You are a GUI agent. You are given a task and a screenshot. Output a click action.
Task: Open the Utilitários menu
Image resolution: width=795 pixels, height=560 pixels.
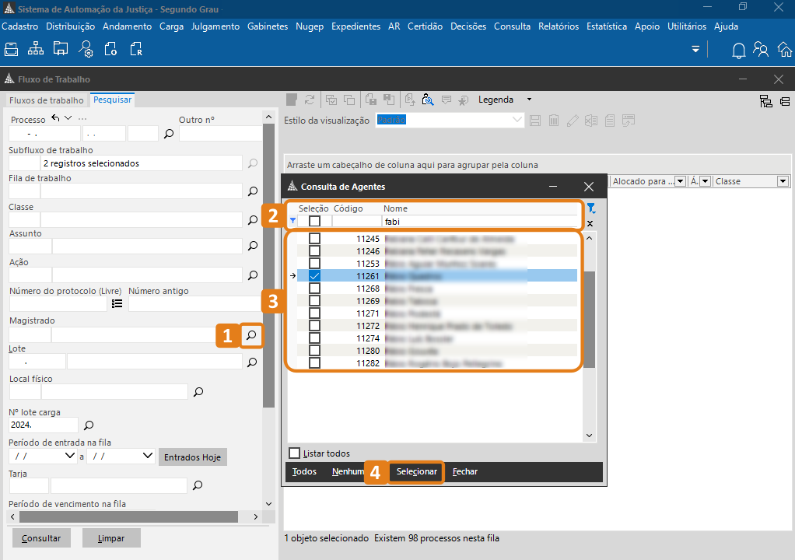[687, 26]
